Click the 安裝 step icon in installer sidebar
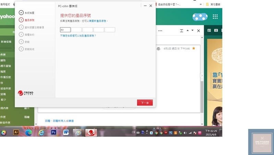 coord(21,41)
